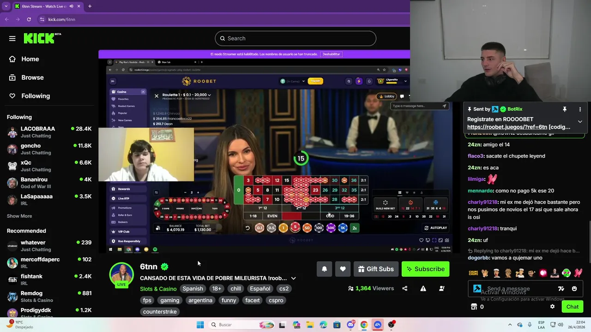Open chat settings gear

pos(552,307)
